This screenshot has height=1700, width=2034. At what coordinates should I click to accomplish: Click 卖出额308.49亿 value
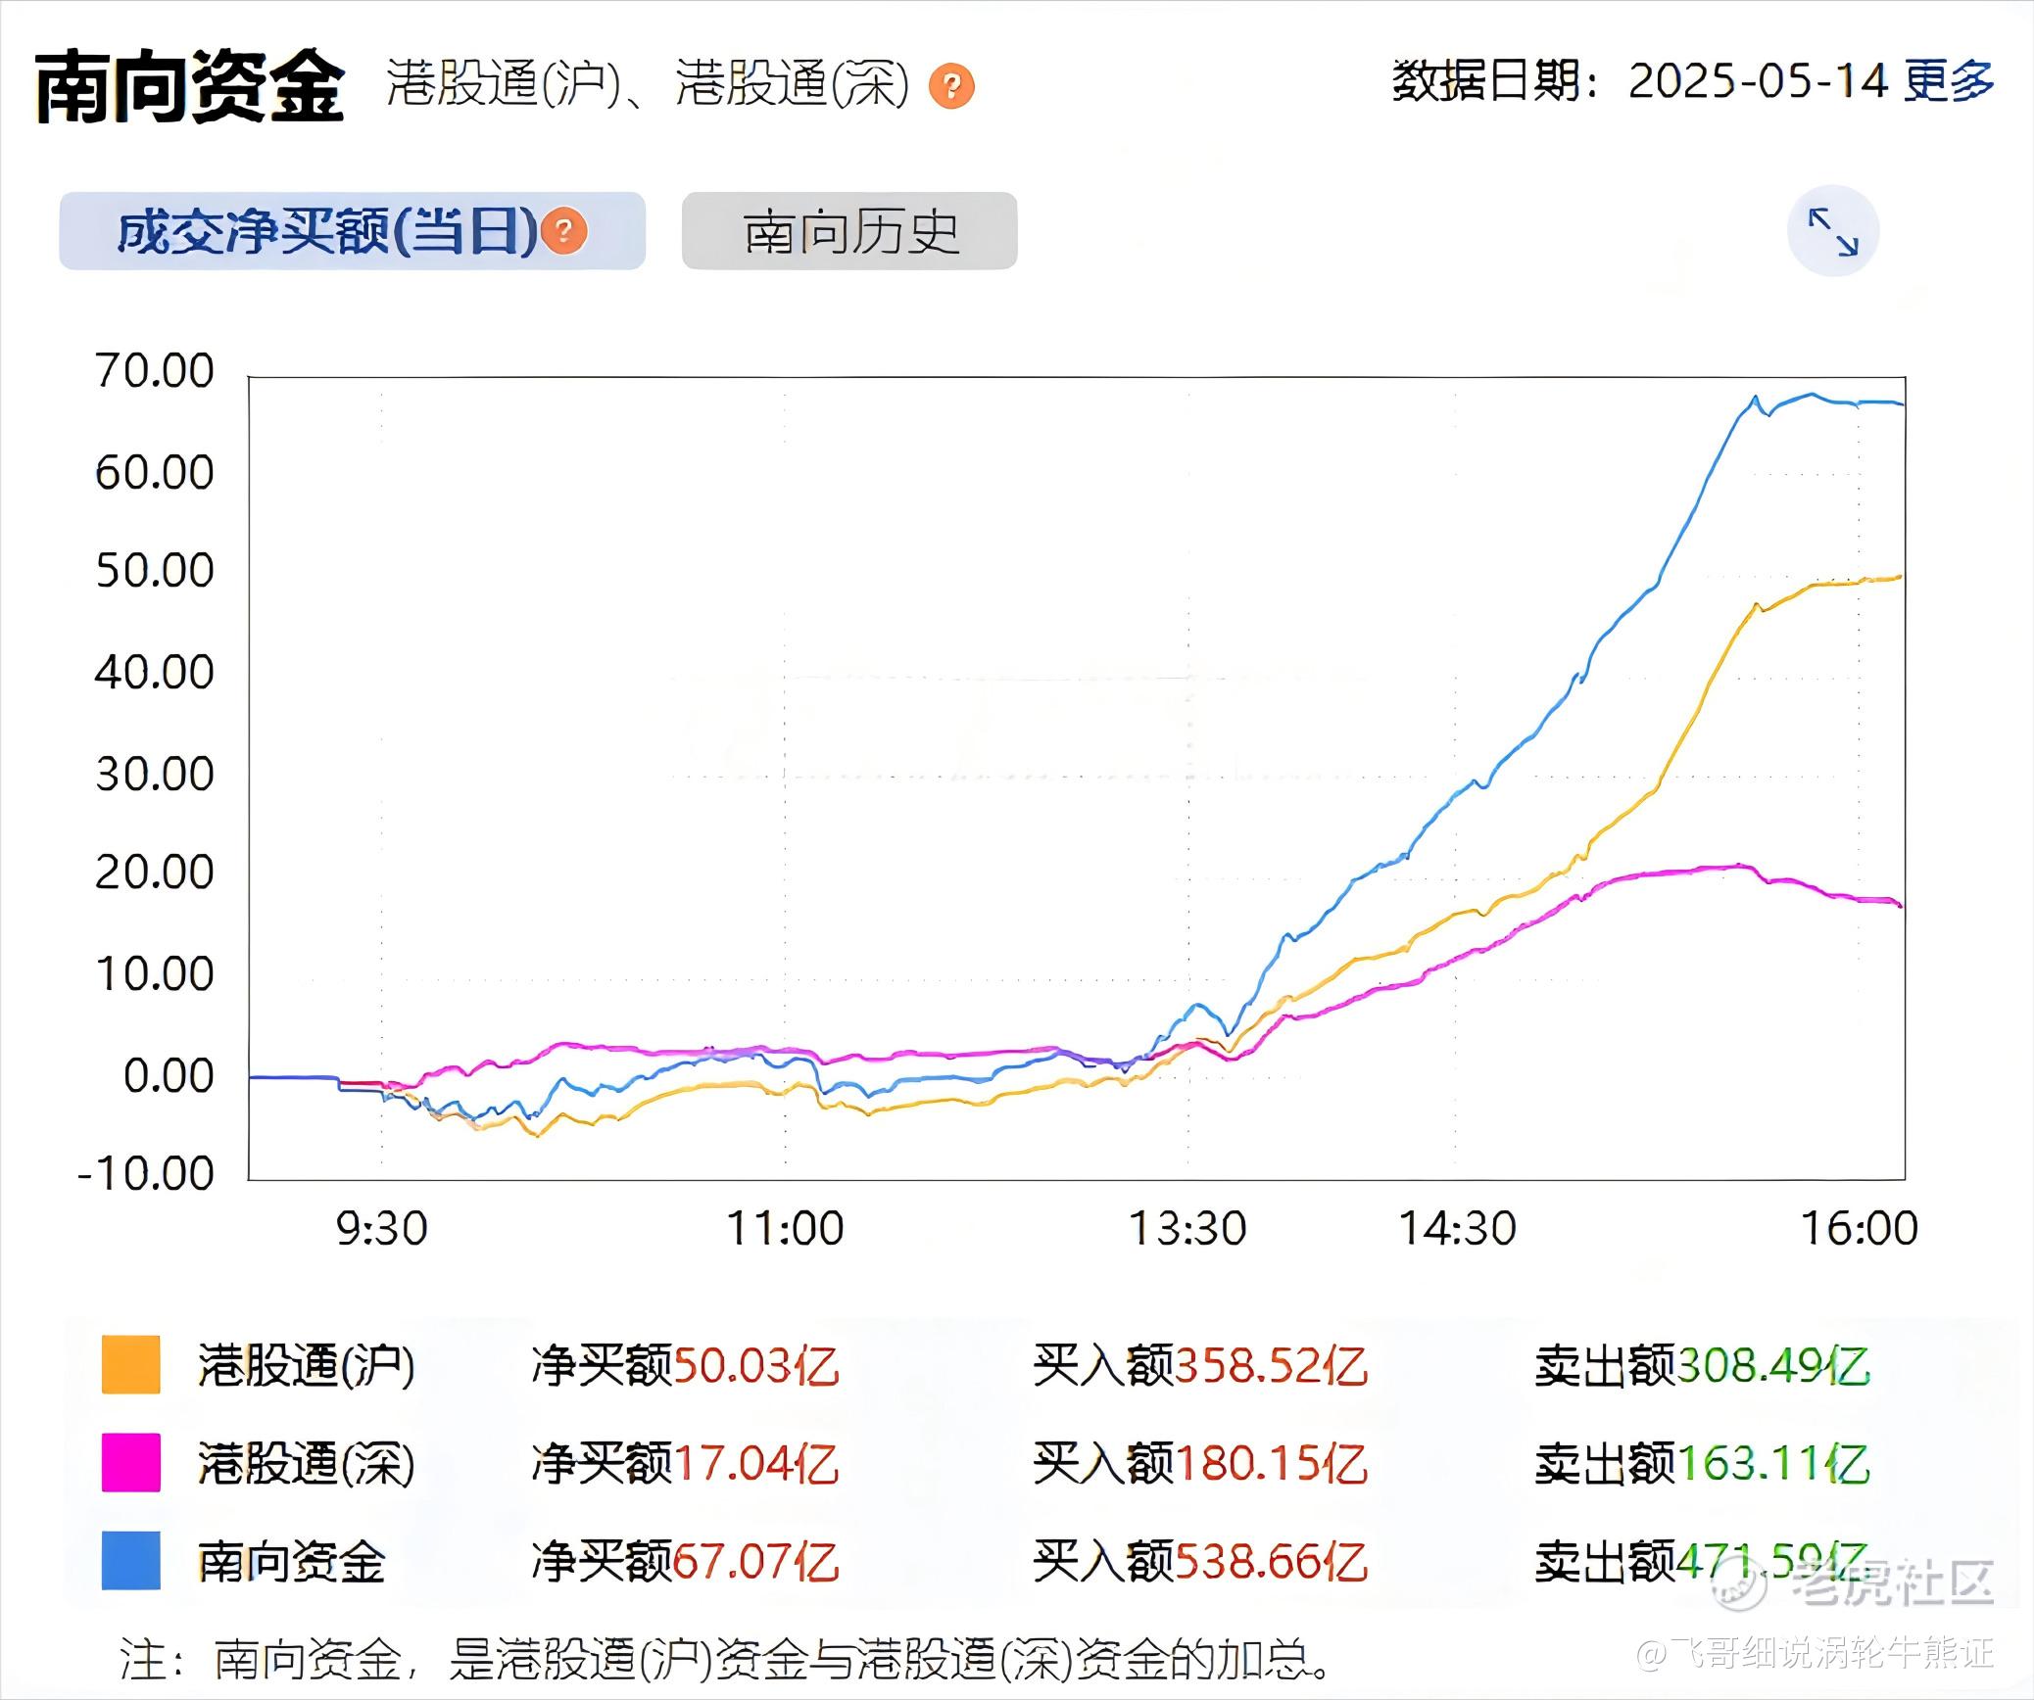click(1703, 1365)
